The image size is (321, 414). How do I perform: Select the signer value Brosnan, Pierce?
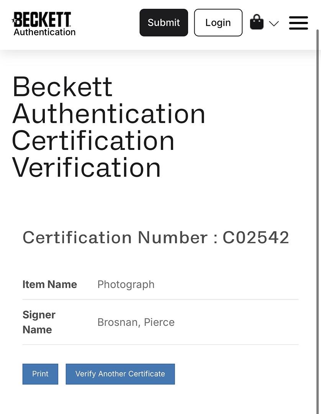(x=136, y=322)
